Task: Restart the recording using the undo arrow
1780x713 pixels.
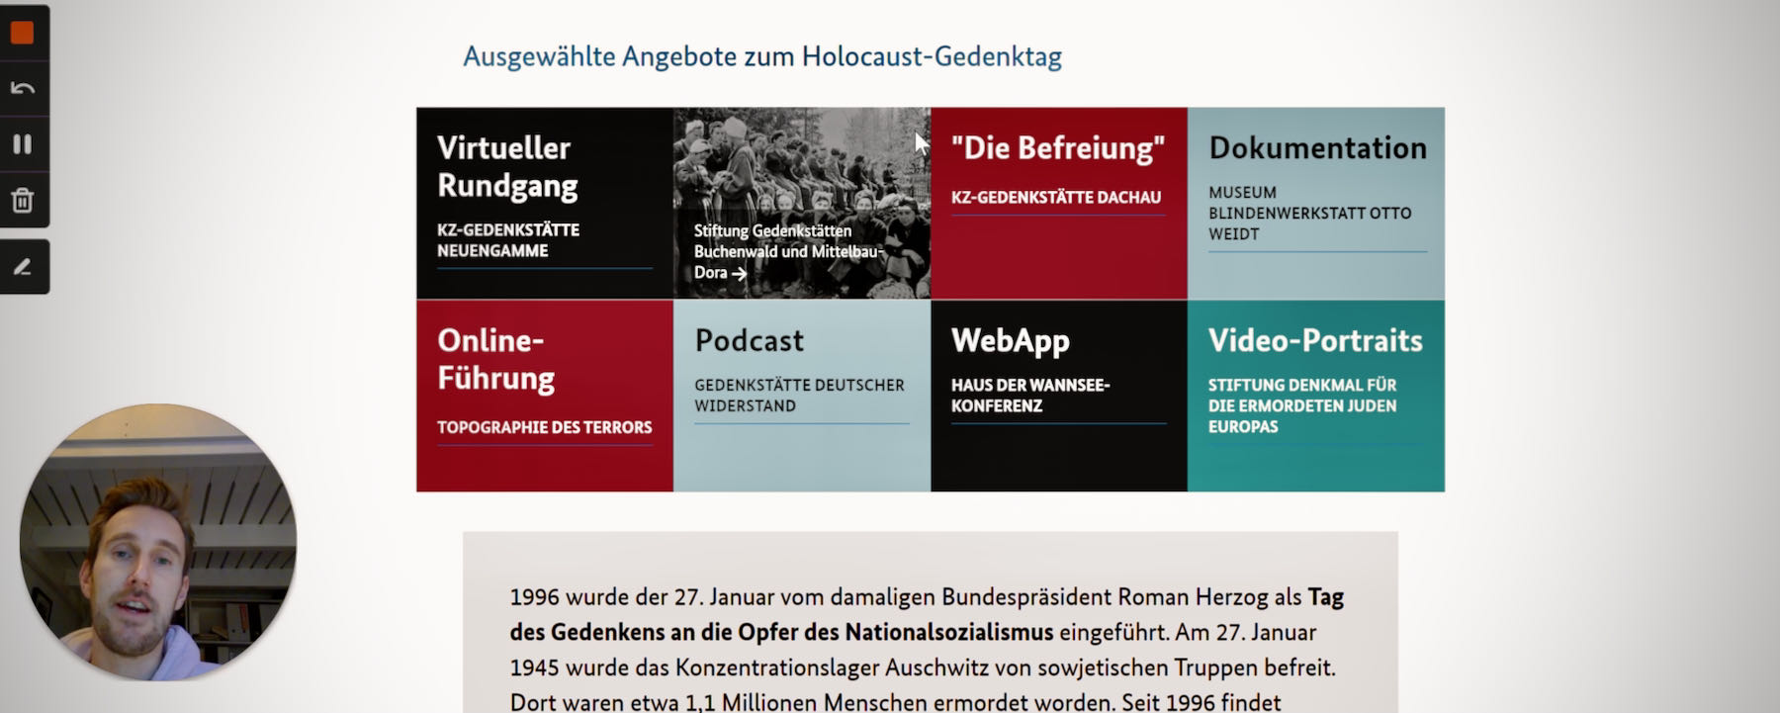Action: [22, 89]
